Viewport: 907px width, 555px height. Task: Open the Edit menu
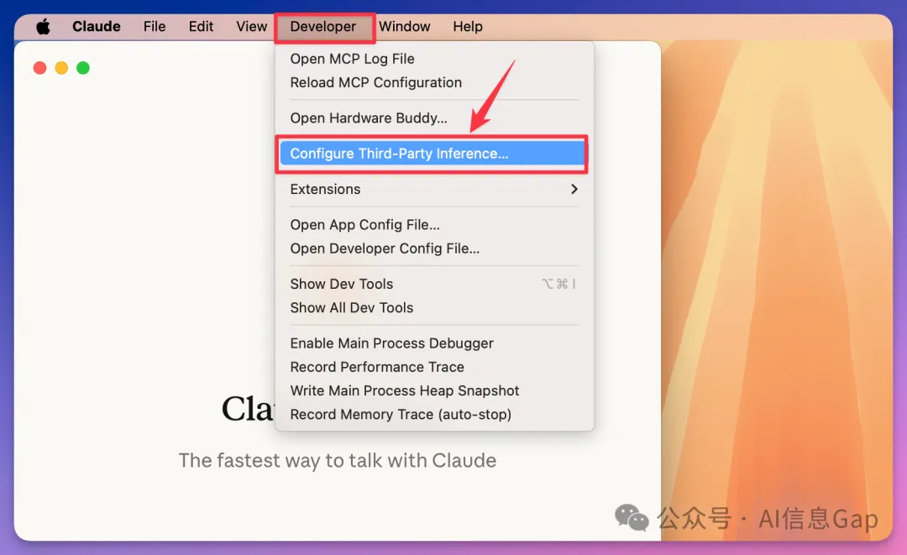point(201,27)
